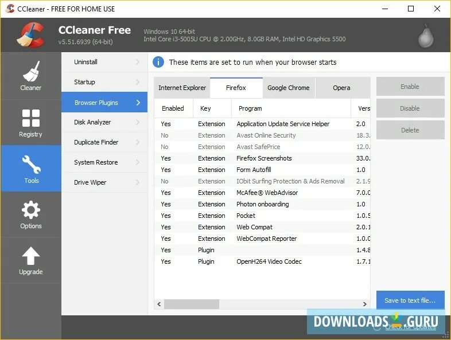451x340 pixels.
Task: Select Application Update Service Helper row
Action: [262, 124]
